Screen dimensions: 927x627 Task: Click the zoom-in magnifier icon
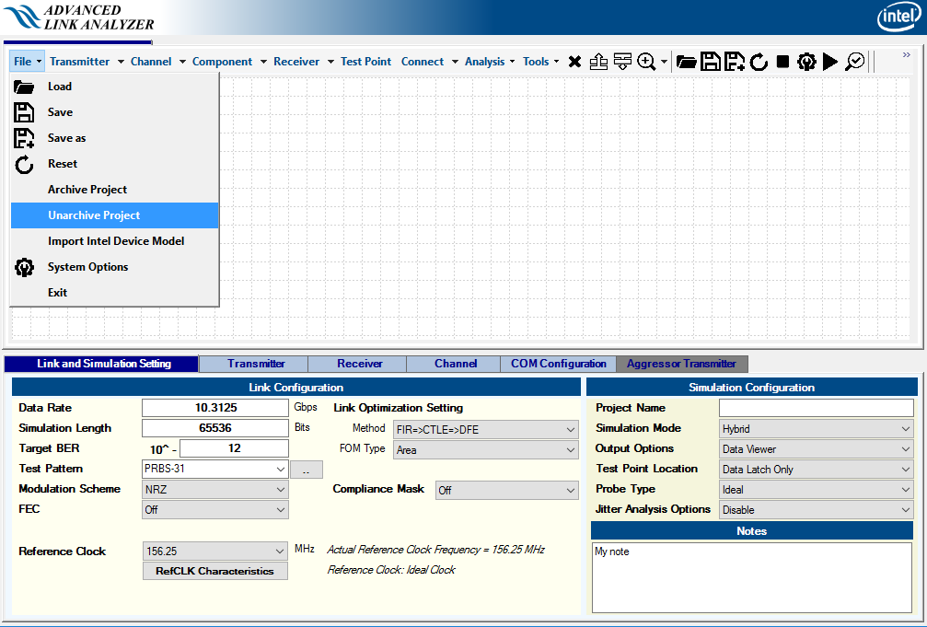click(646, 62)
